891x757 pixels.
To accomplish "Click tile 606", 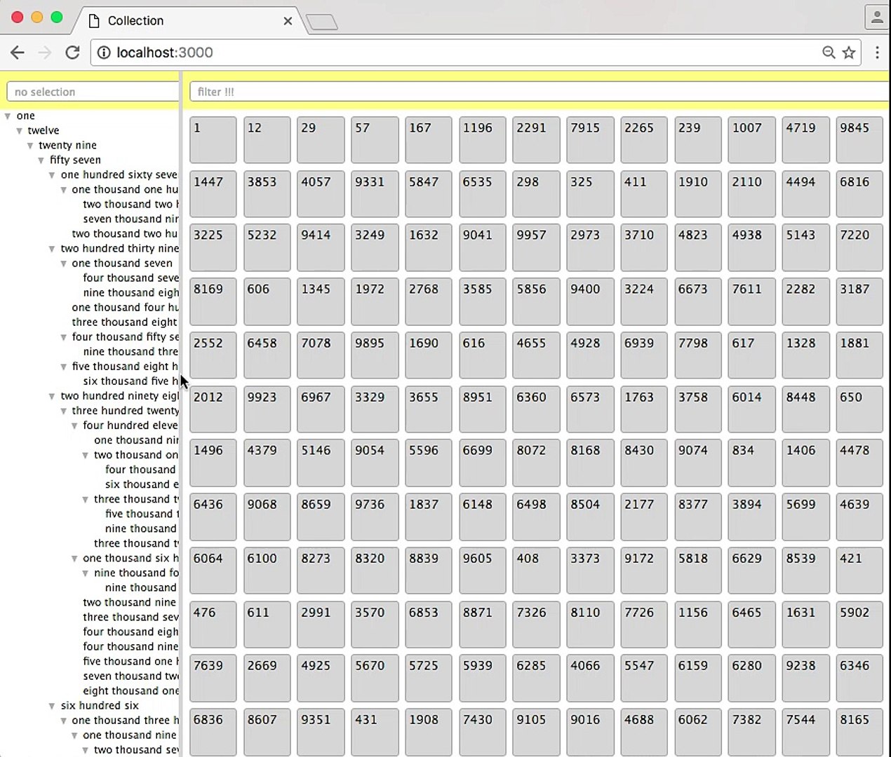I will coord(267,301).
